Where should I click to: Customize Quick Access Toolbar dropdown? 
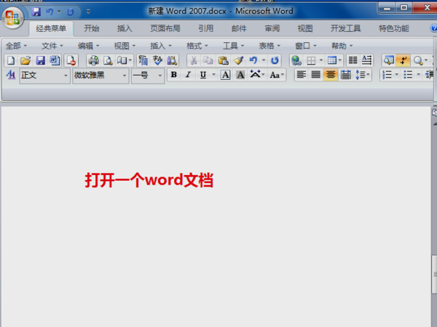[x=88, y=12]
